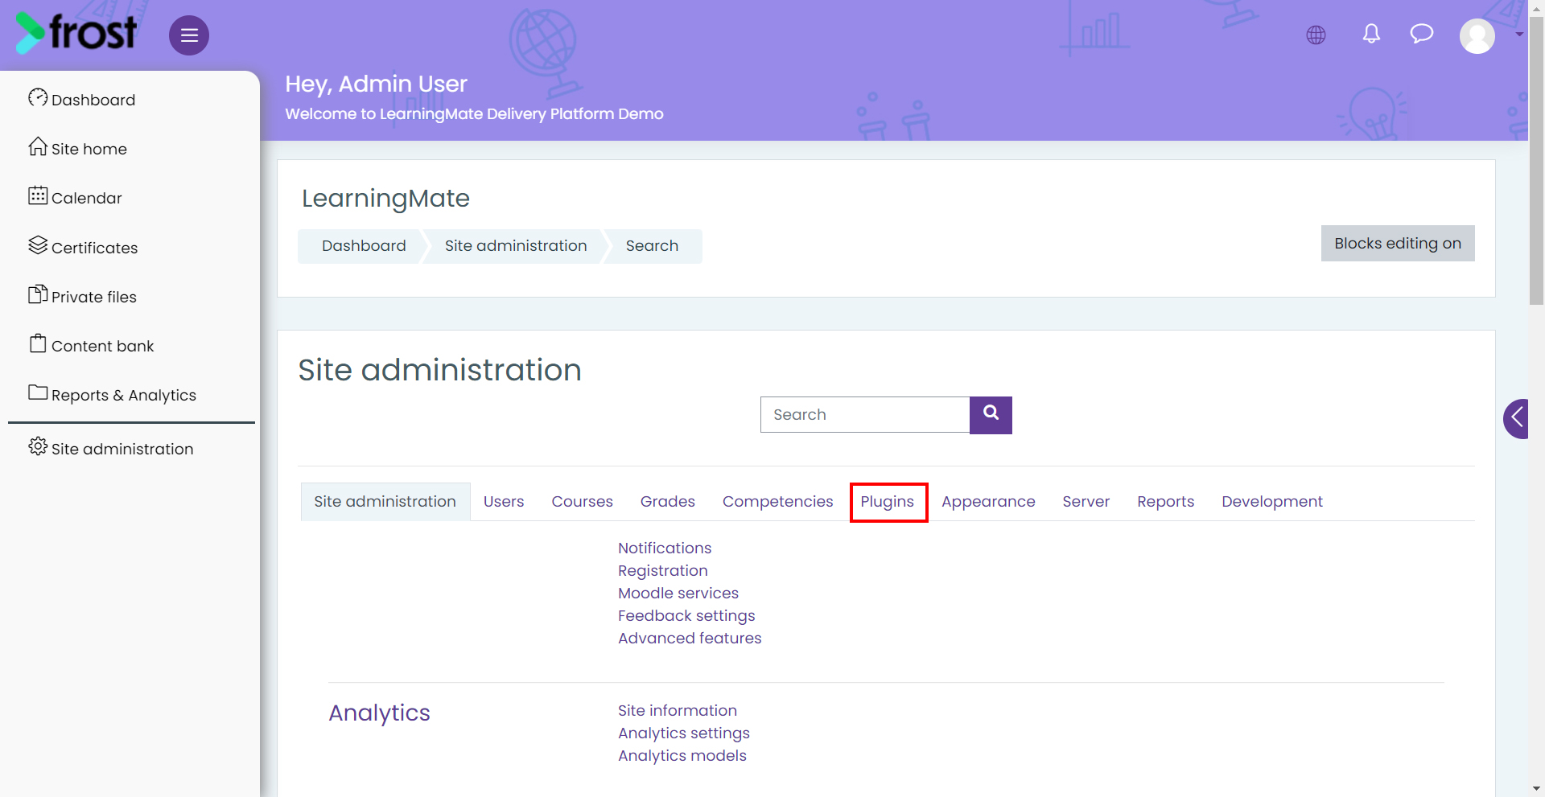Screen dimensions: 1545x797
Task: Open the Analytics settings link
Action: [x=684, y=733]
